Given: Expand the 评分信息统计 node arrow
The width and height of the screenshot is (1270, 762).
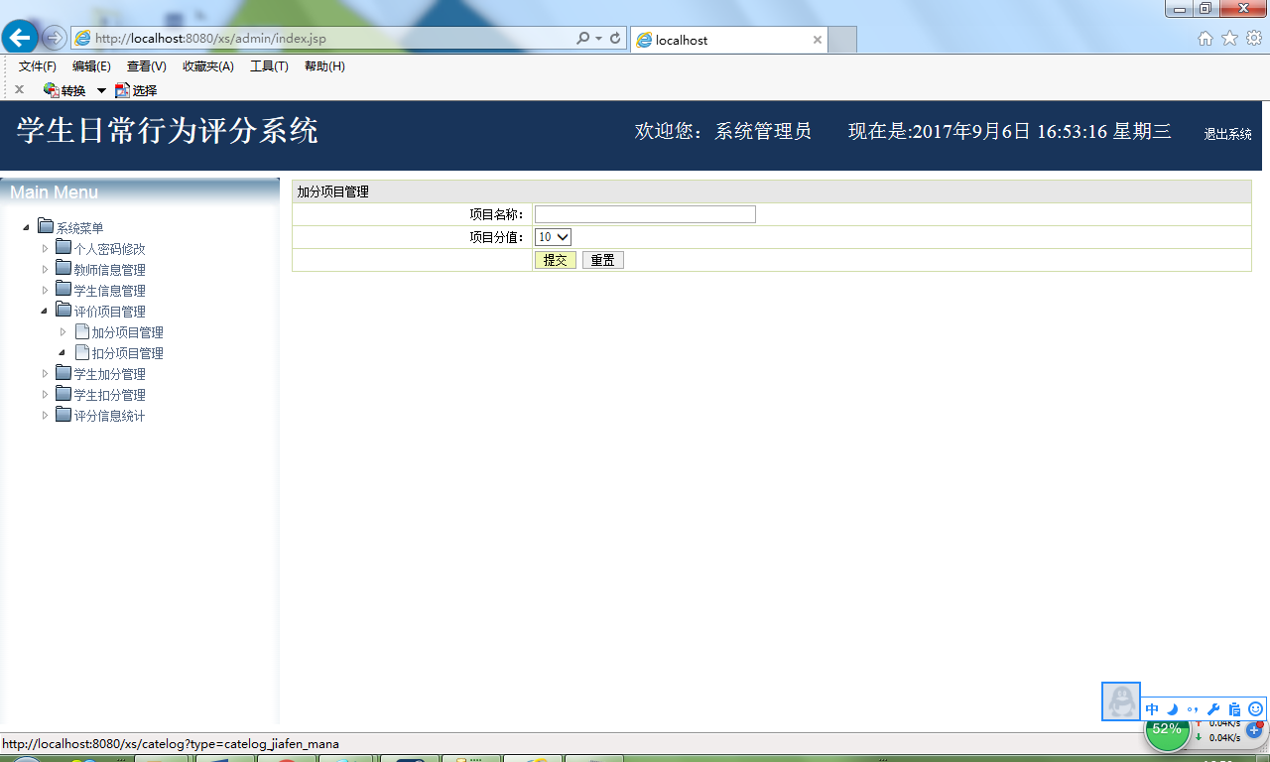Looking at the screenshot, I should [x=45, y=415].
